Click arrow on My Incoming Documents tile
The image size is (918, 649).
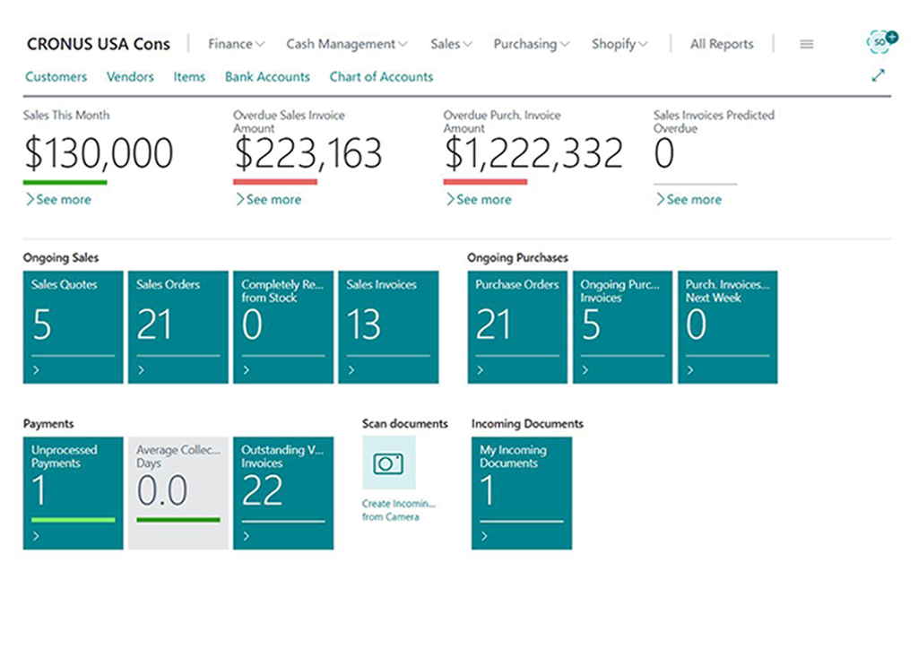tap(484, 536)
